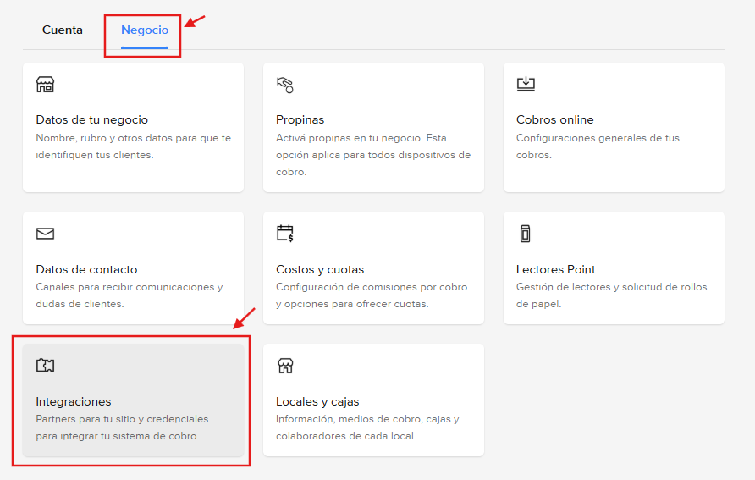Click the puzzle piece icon for Integraciones

(x=45, y=366)
